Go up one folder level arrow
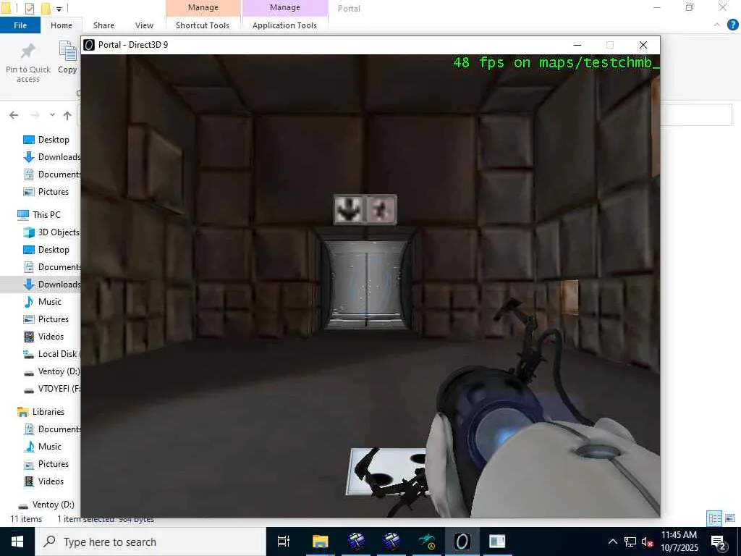The height and width of the screenshot is (556, 741). pos(67,115)
